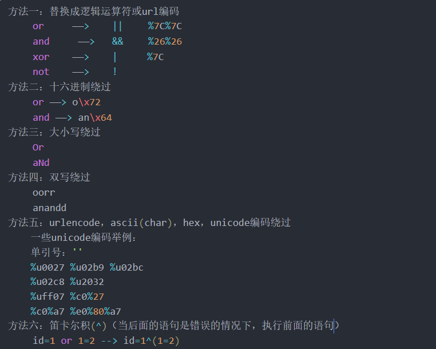The width and height of the screenshot is (436, 349).
Task: Click the xor keyword
Action: [41, 57]
